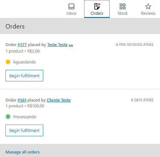Click the Orders section heading
160x157 pixels.
point(15,26)
